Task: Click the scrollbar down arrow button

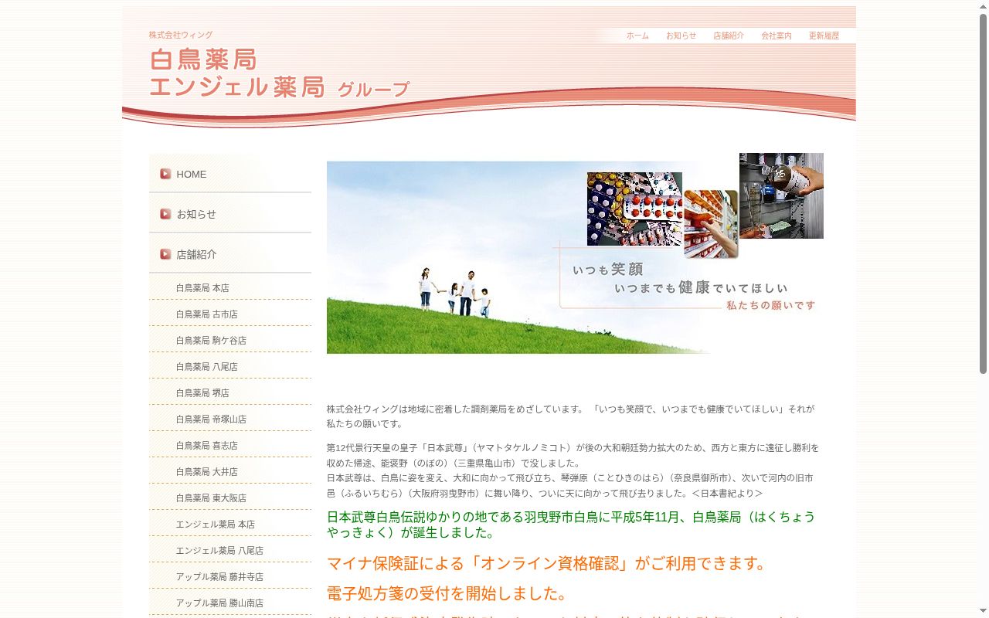Action: [x=984, y=612]
